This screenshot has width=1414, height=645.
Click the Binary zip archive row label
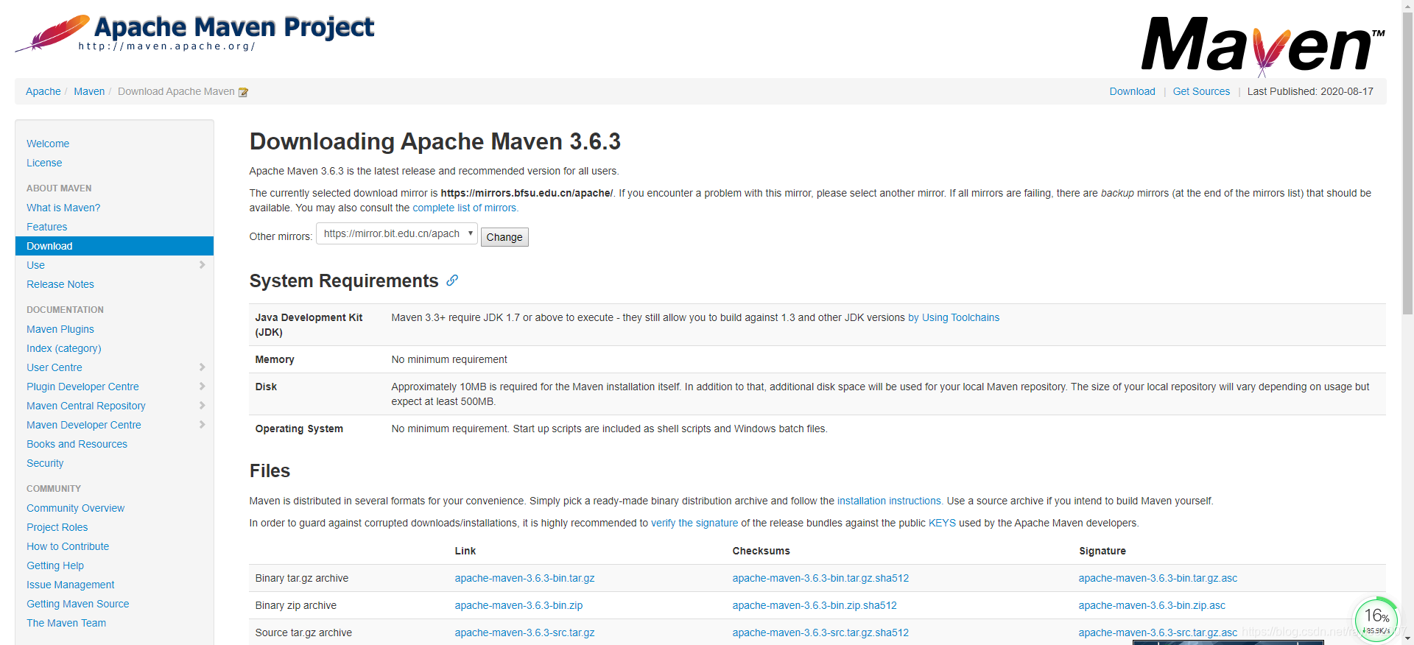(295, 605)
